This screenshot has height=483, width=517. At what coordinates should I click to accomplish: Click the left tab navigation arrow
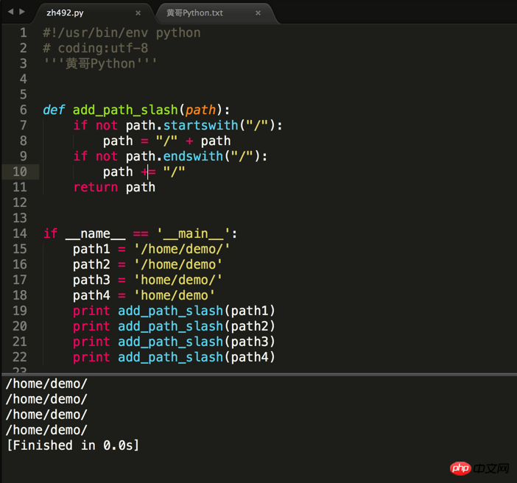10,13
